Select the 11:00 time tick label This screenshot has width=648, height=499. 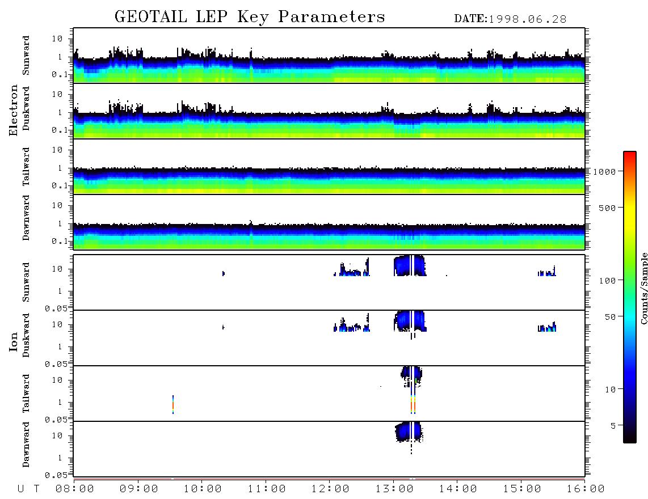pos(267,489)
